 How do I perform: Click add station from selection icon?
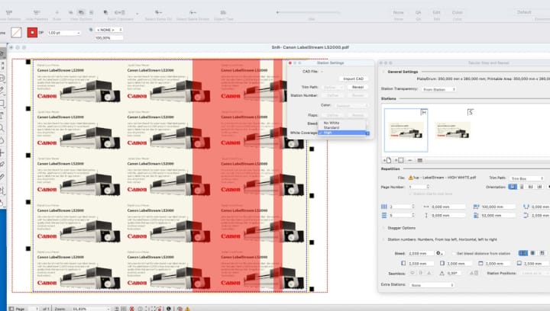(400, 160)
